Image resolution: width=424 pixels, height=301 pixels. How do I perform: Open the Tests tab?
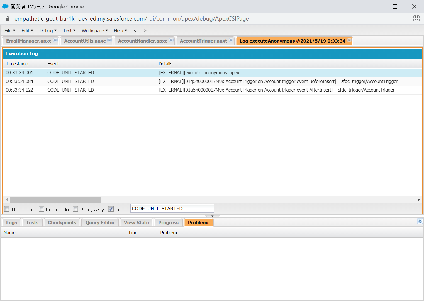pyautogui.click(x=32, y=223)
